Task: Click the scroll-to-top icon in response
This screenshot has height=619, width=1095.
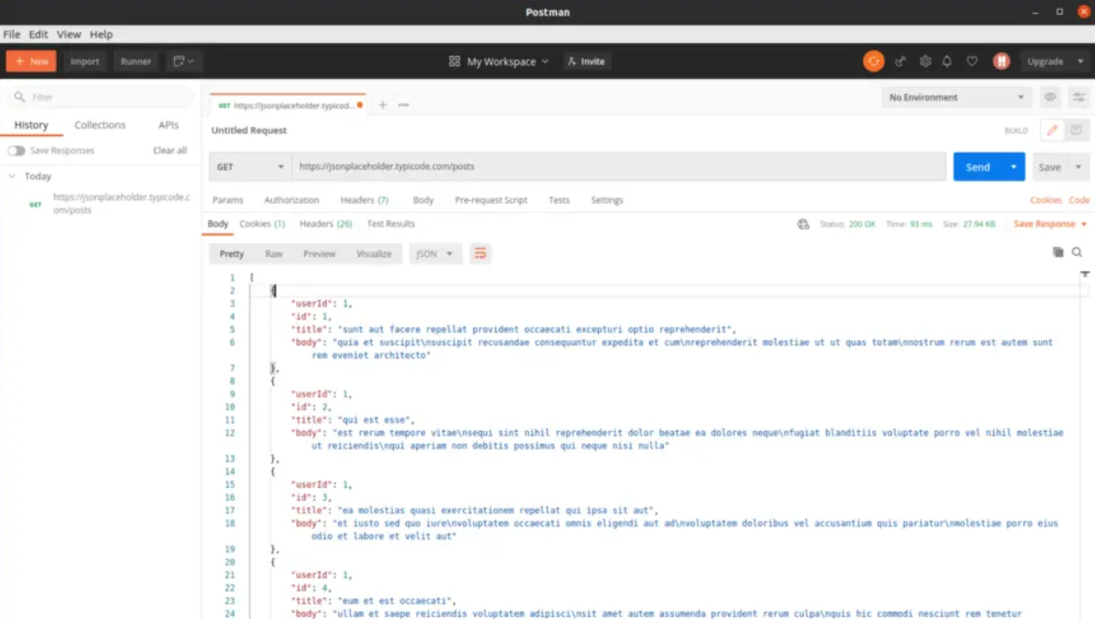Action: (x=1085, y=275)
